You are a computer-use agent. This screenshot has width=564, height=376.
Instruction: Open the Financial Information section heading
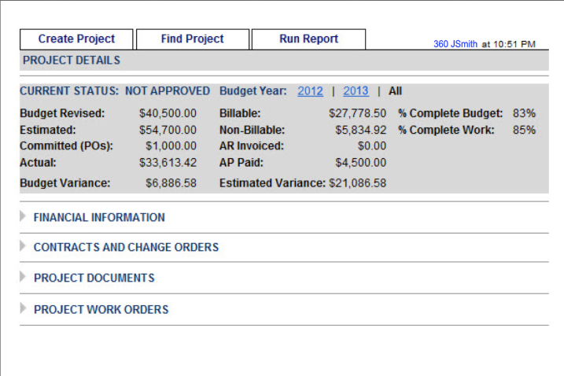(99, 217)
